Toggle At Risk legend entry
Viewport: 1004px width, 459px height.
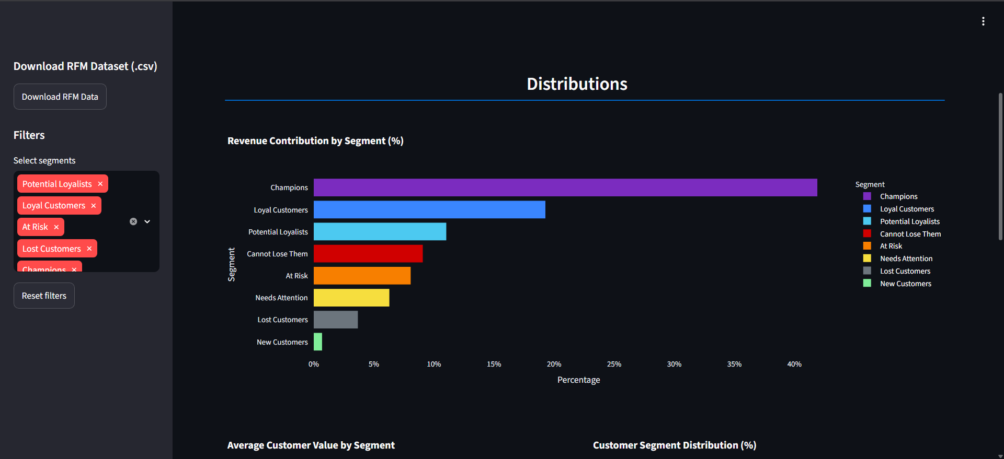883,246
